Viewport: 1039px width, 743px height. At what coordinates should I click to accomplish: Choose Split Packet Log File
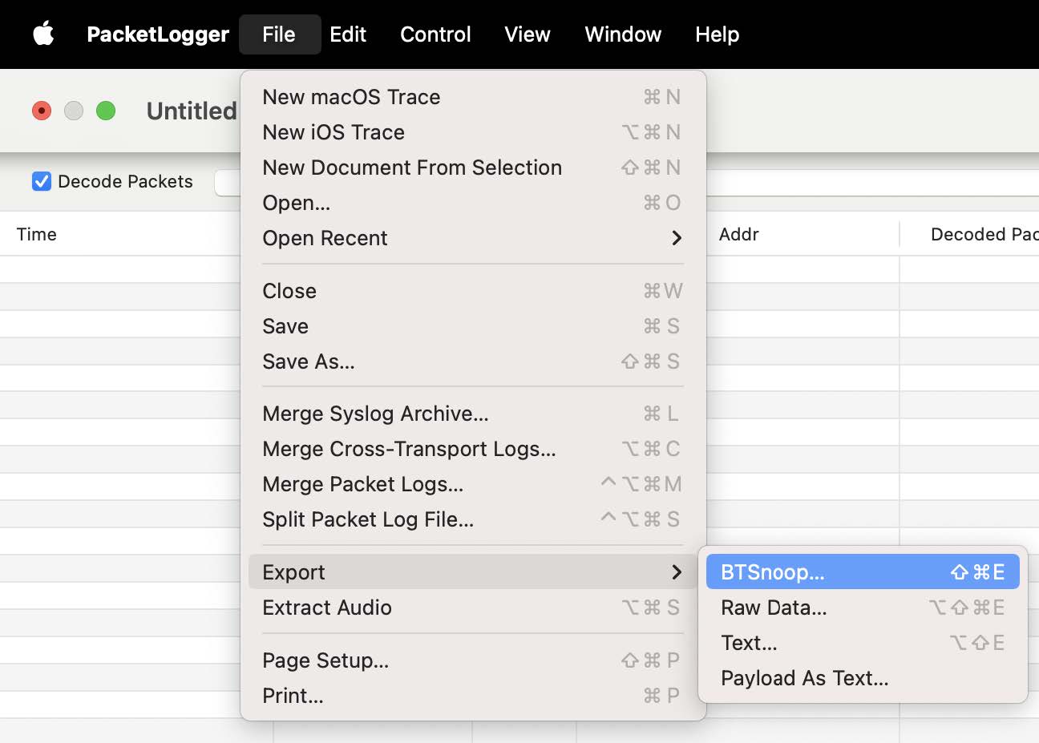point(368,519)
